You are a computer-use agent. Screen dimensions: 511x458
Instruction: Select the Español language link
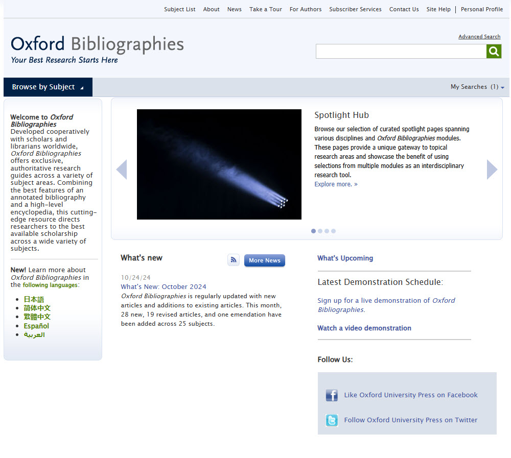[36, 326]
